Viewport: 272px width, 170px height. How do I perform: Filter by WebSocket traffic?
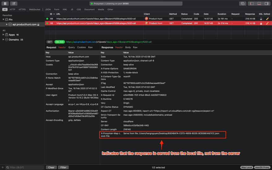[x=35, y=9]
